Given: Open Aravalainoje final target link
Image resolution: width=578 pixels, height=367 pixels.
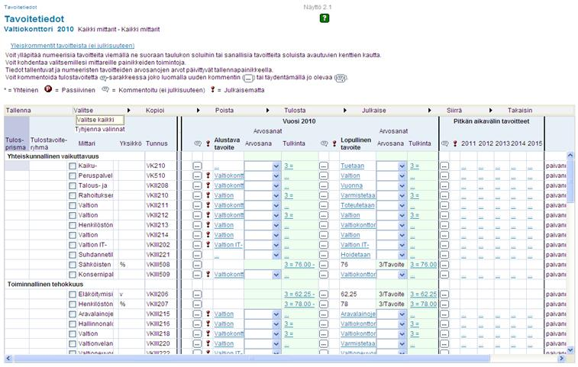Looking at the screenshot, I should click(x=358, y=314).
